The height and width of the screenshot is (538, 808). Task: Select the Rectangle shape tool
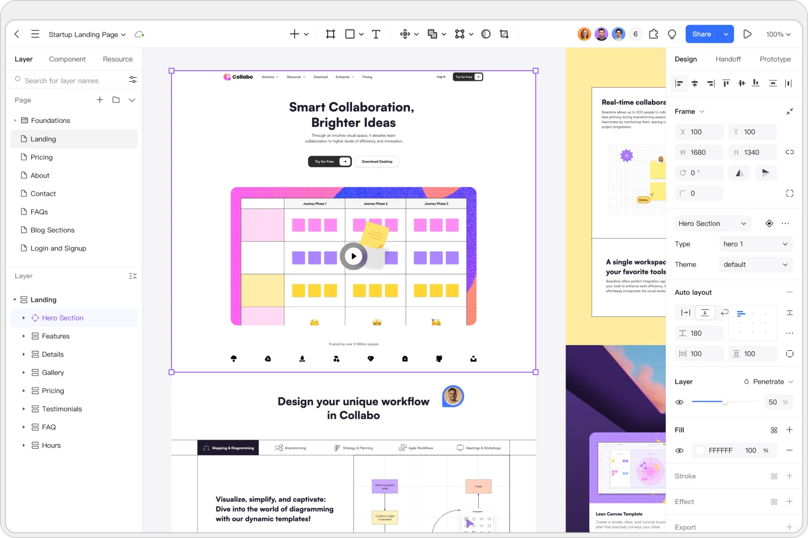(349, 34)
